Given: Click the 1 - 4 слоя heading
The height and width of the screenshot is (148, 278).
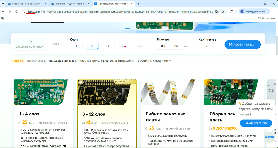Looking at the screenshot, I should click(x=29, y=114).
